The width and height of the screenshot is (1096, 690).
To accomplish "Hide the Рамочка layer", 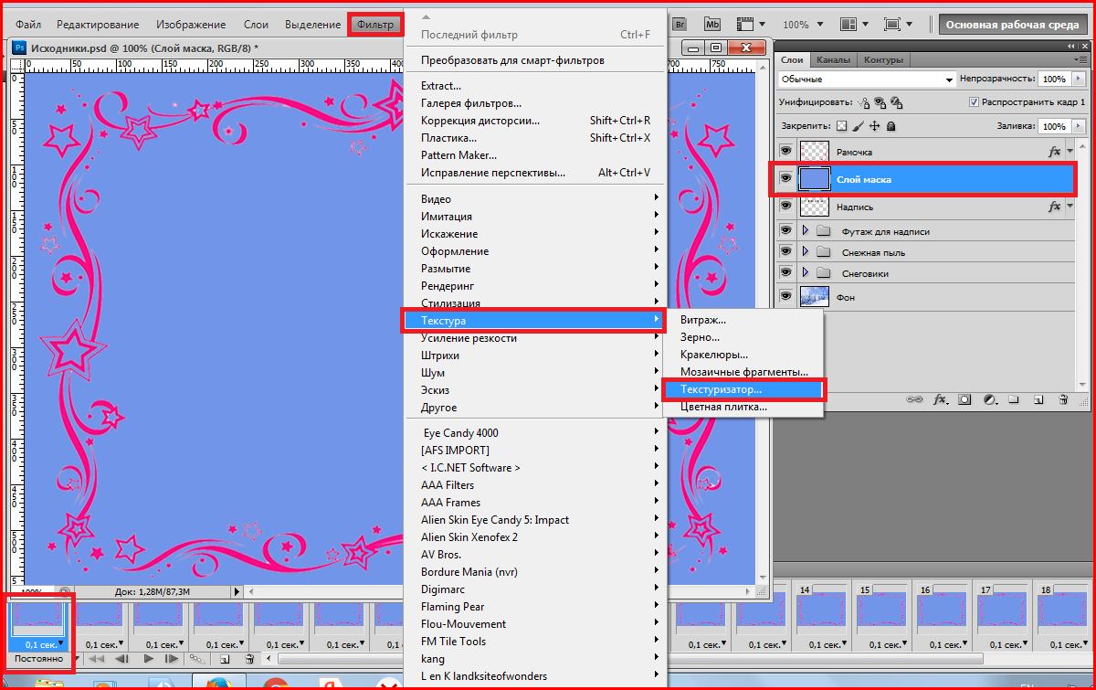I will 785,152.
